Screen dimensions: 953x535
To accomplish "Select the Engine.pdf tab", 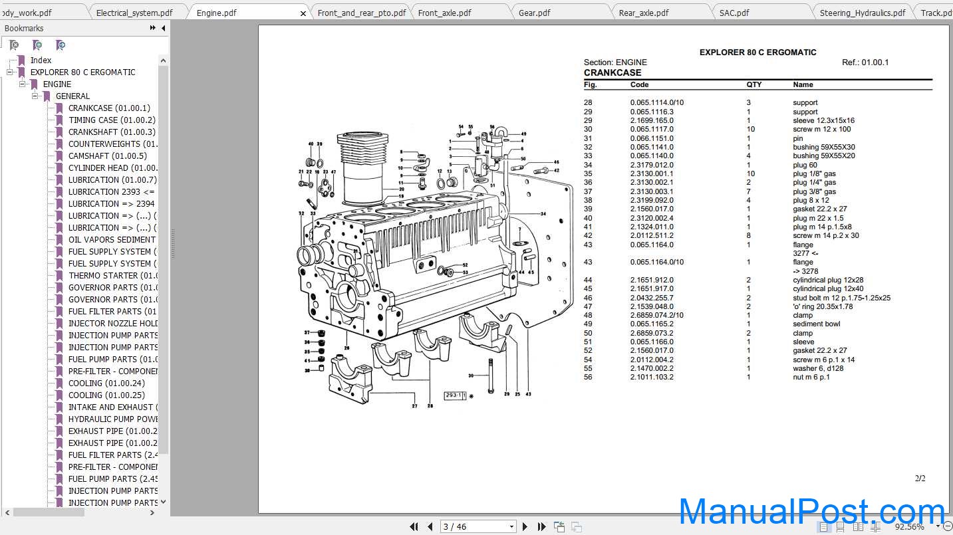I will 216,13.
